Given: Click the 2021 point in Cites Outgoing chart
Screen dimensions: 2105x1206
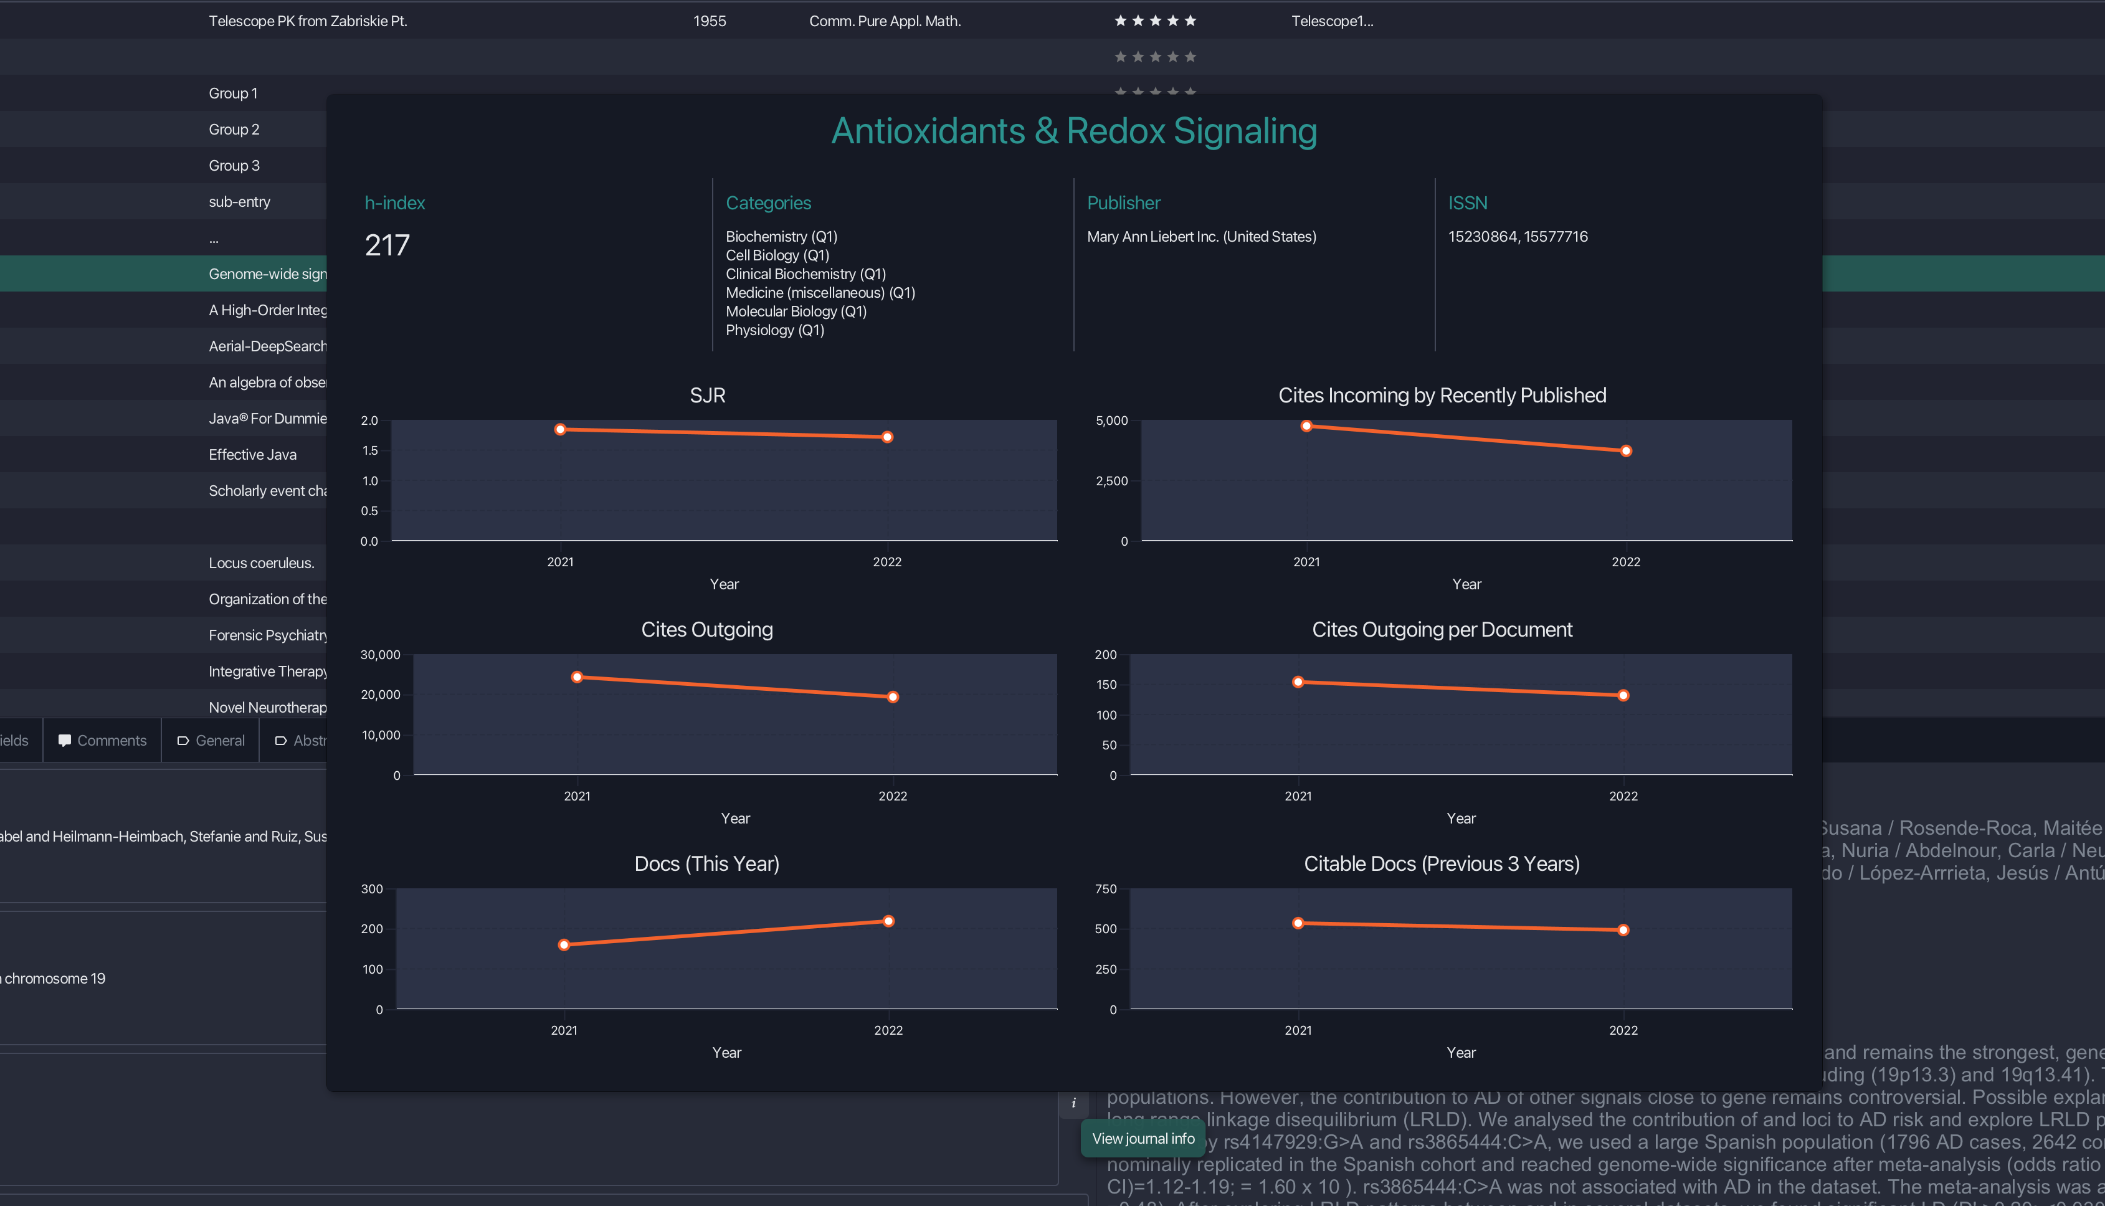Looking at the screenshot, I should (x=577, y=677).
